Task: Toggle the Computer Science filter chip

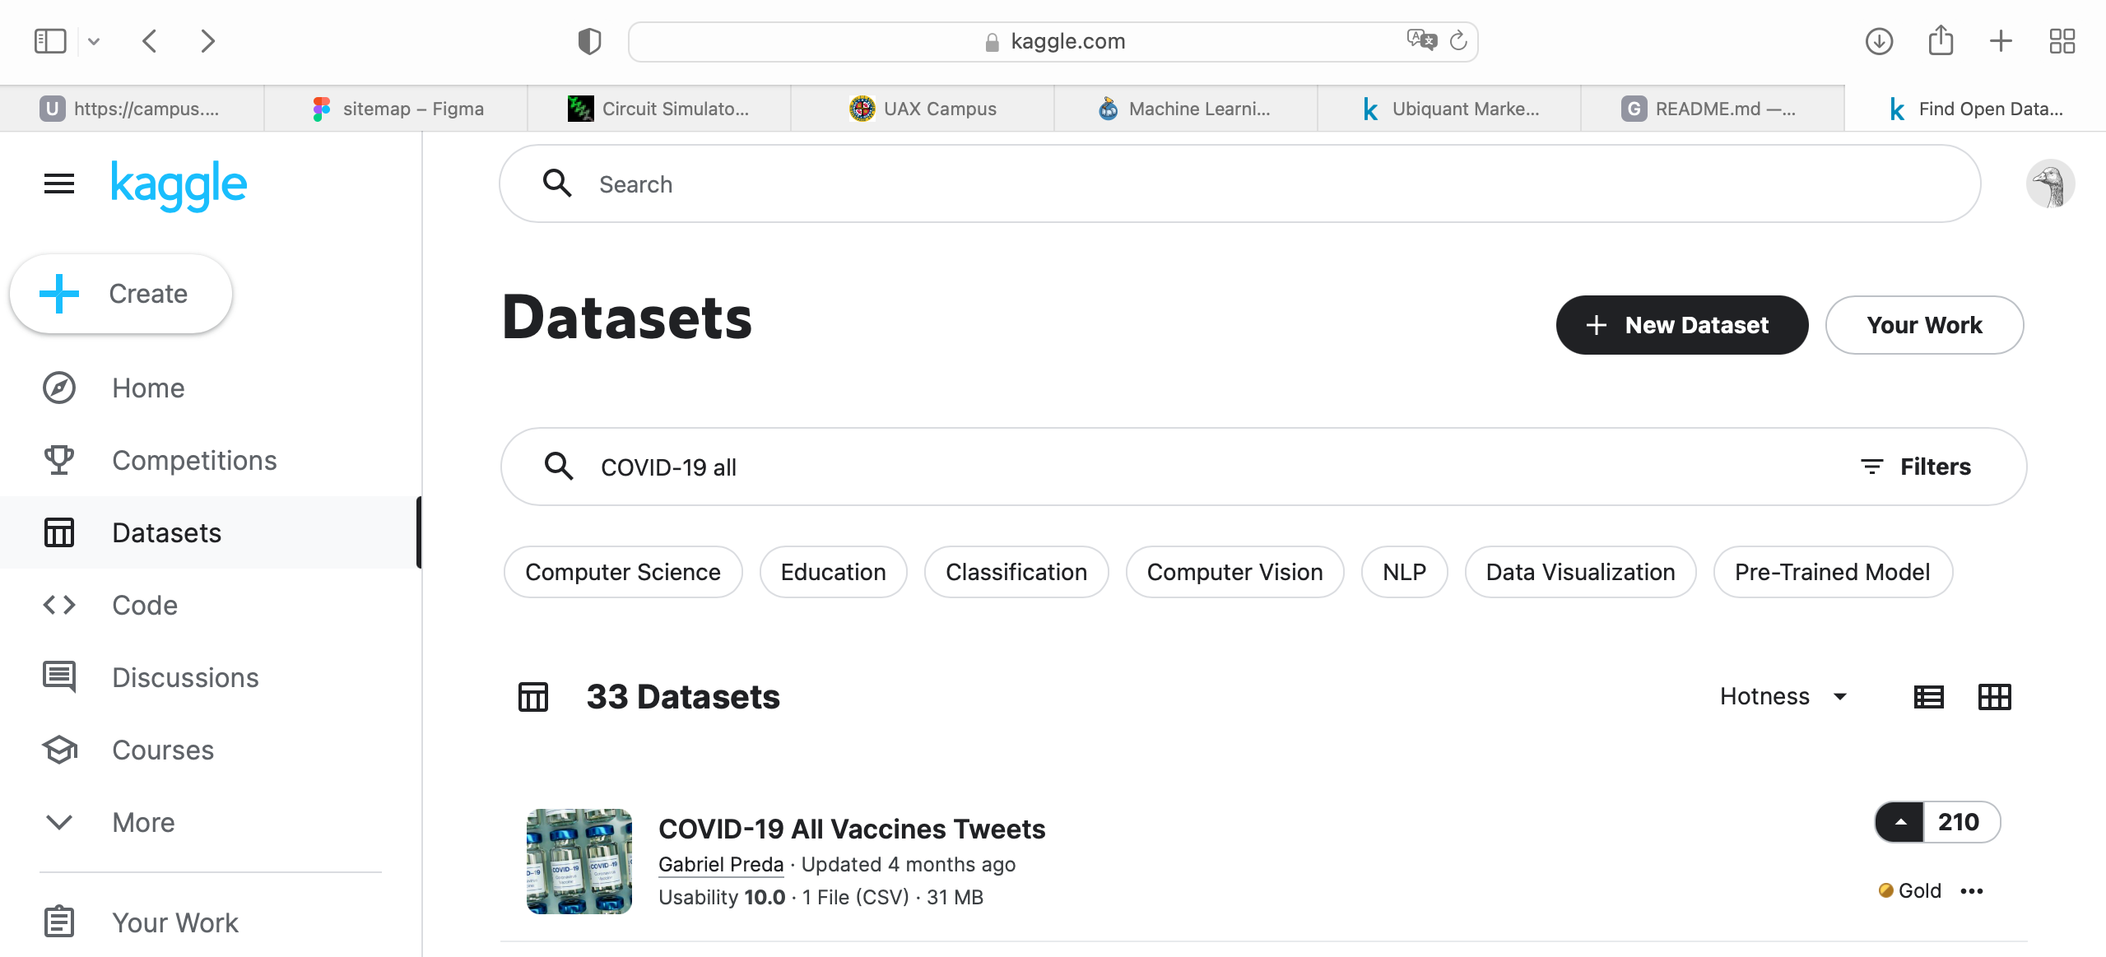Action: 622,571
